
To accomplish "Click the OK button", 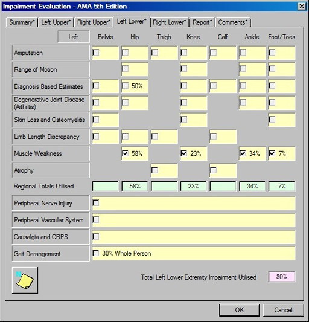I will 240,310.
